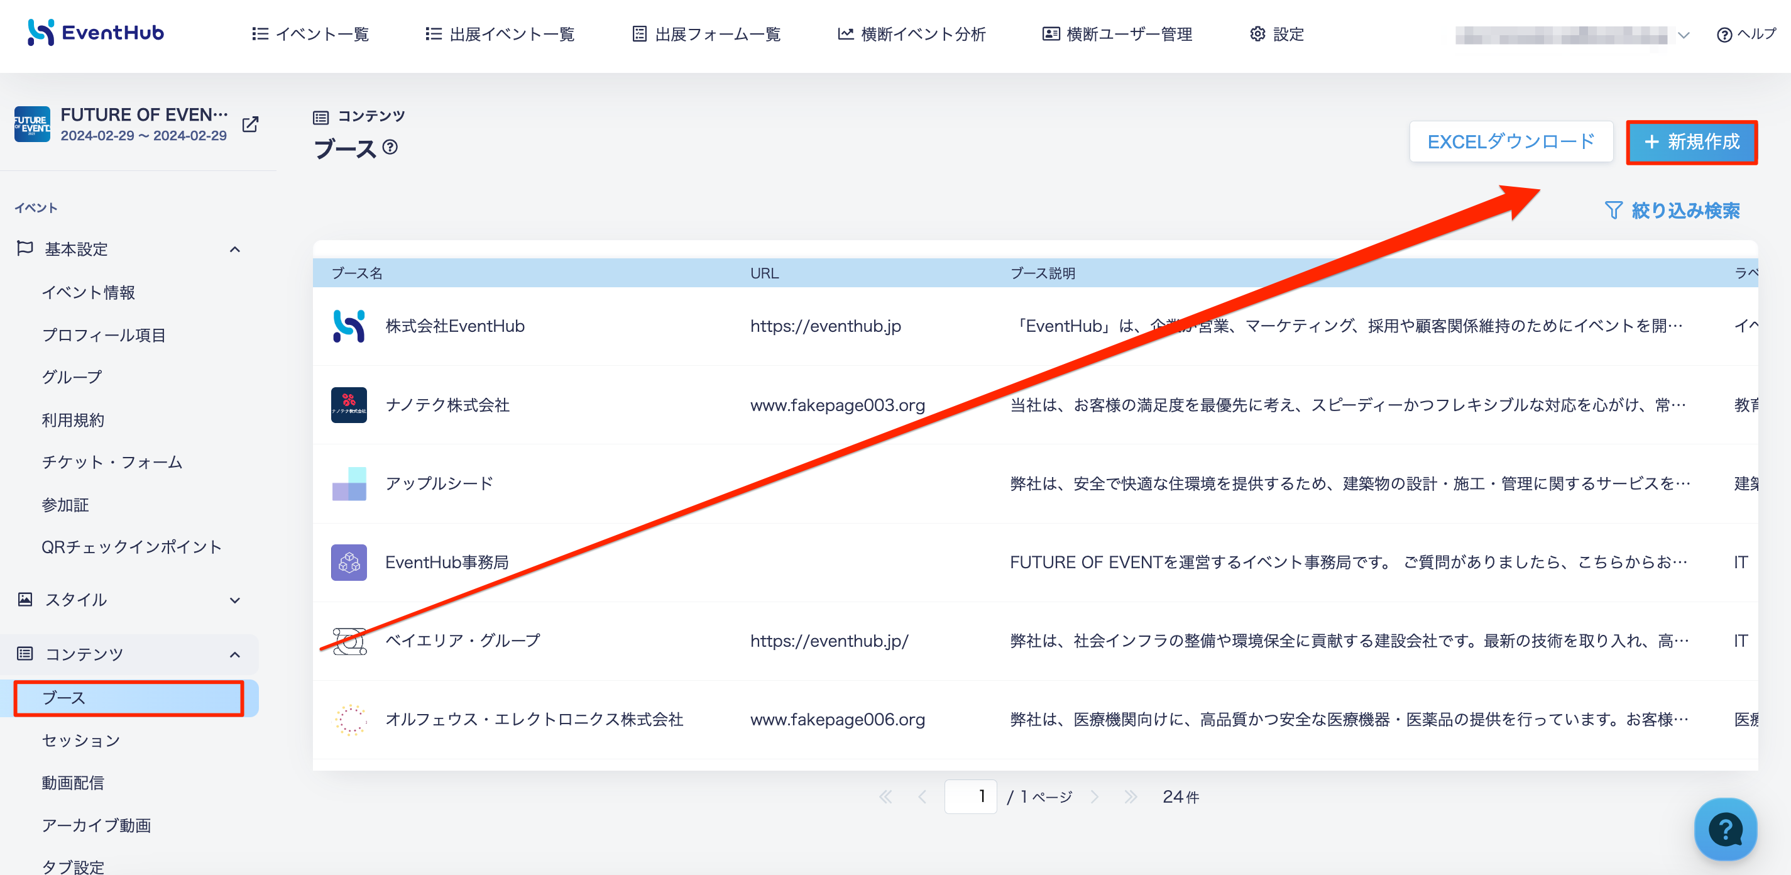
Task: Select アーカイブ動画 in sidebar
Action: [x=96, y=825]
